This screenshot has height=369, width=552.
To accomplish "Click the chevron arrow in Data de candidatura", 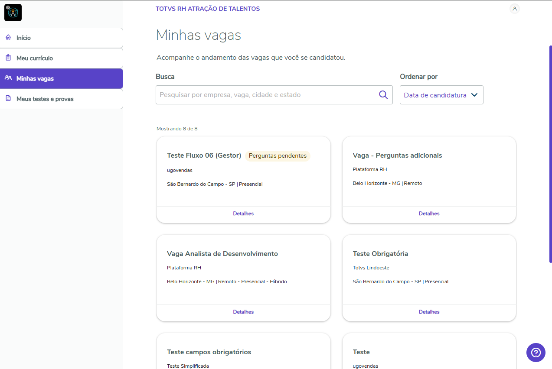I will 474,95.
